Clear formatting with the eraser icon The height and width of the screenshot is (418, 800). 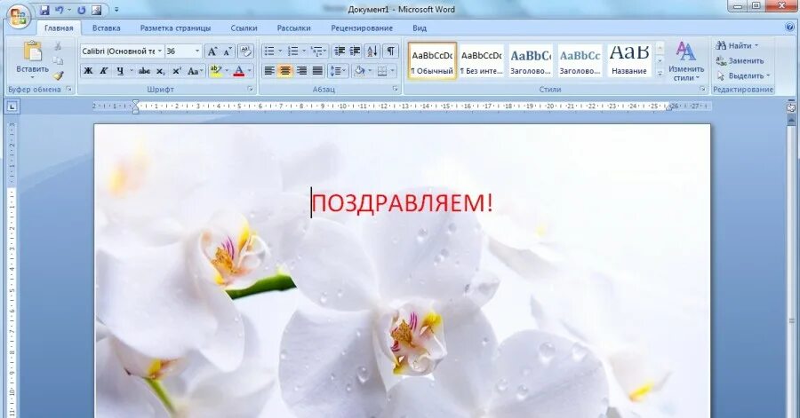coord(245,51)
